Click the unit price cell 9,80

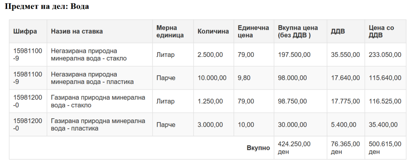coord(244,78)
